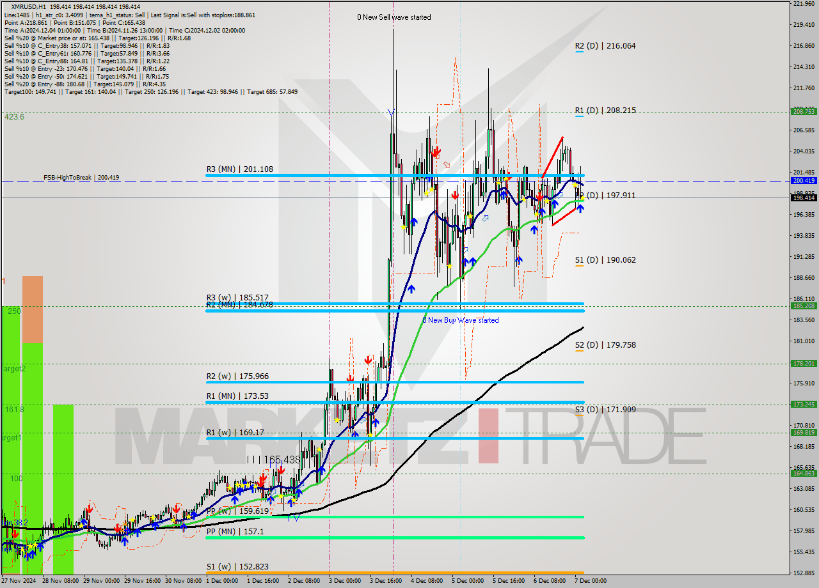Click the 'Sell %10 @ C_Entry61: 160.776' line
The width and height of the screenshot is (819, 588).
coord(86,53)
